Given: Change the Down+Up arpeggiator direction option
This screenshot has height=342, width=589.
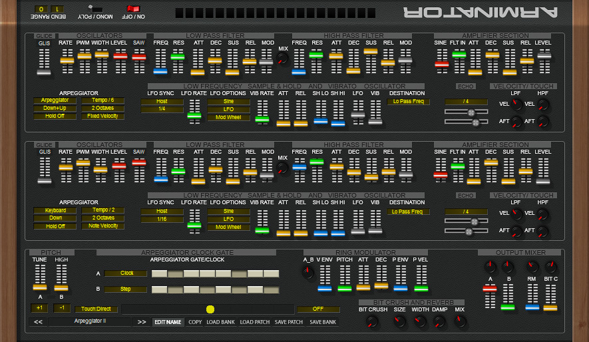Looking at the screenshot, I should tap(55, 108).
